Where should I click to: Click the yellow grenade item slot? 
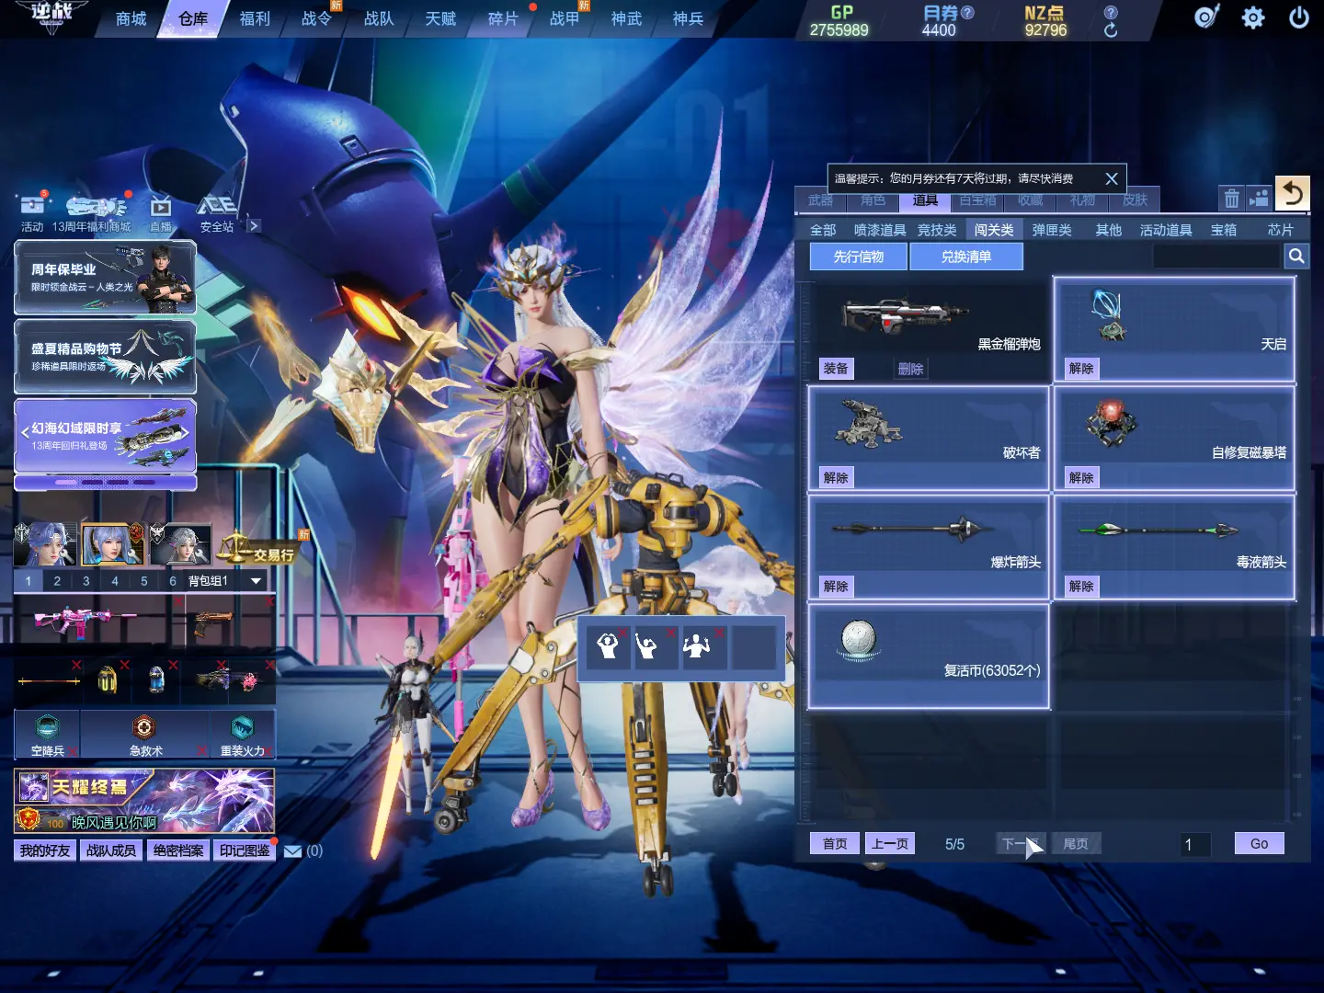(x=107, y=680)
